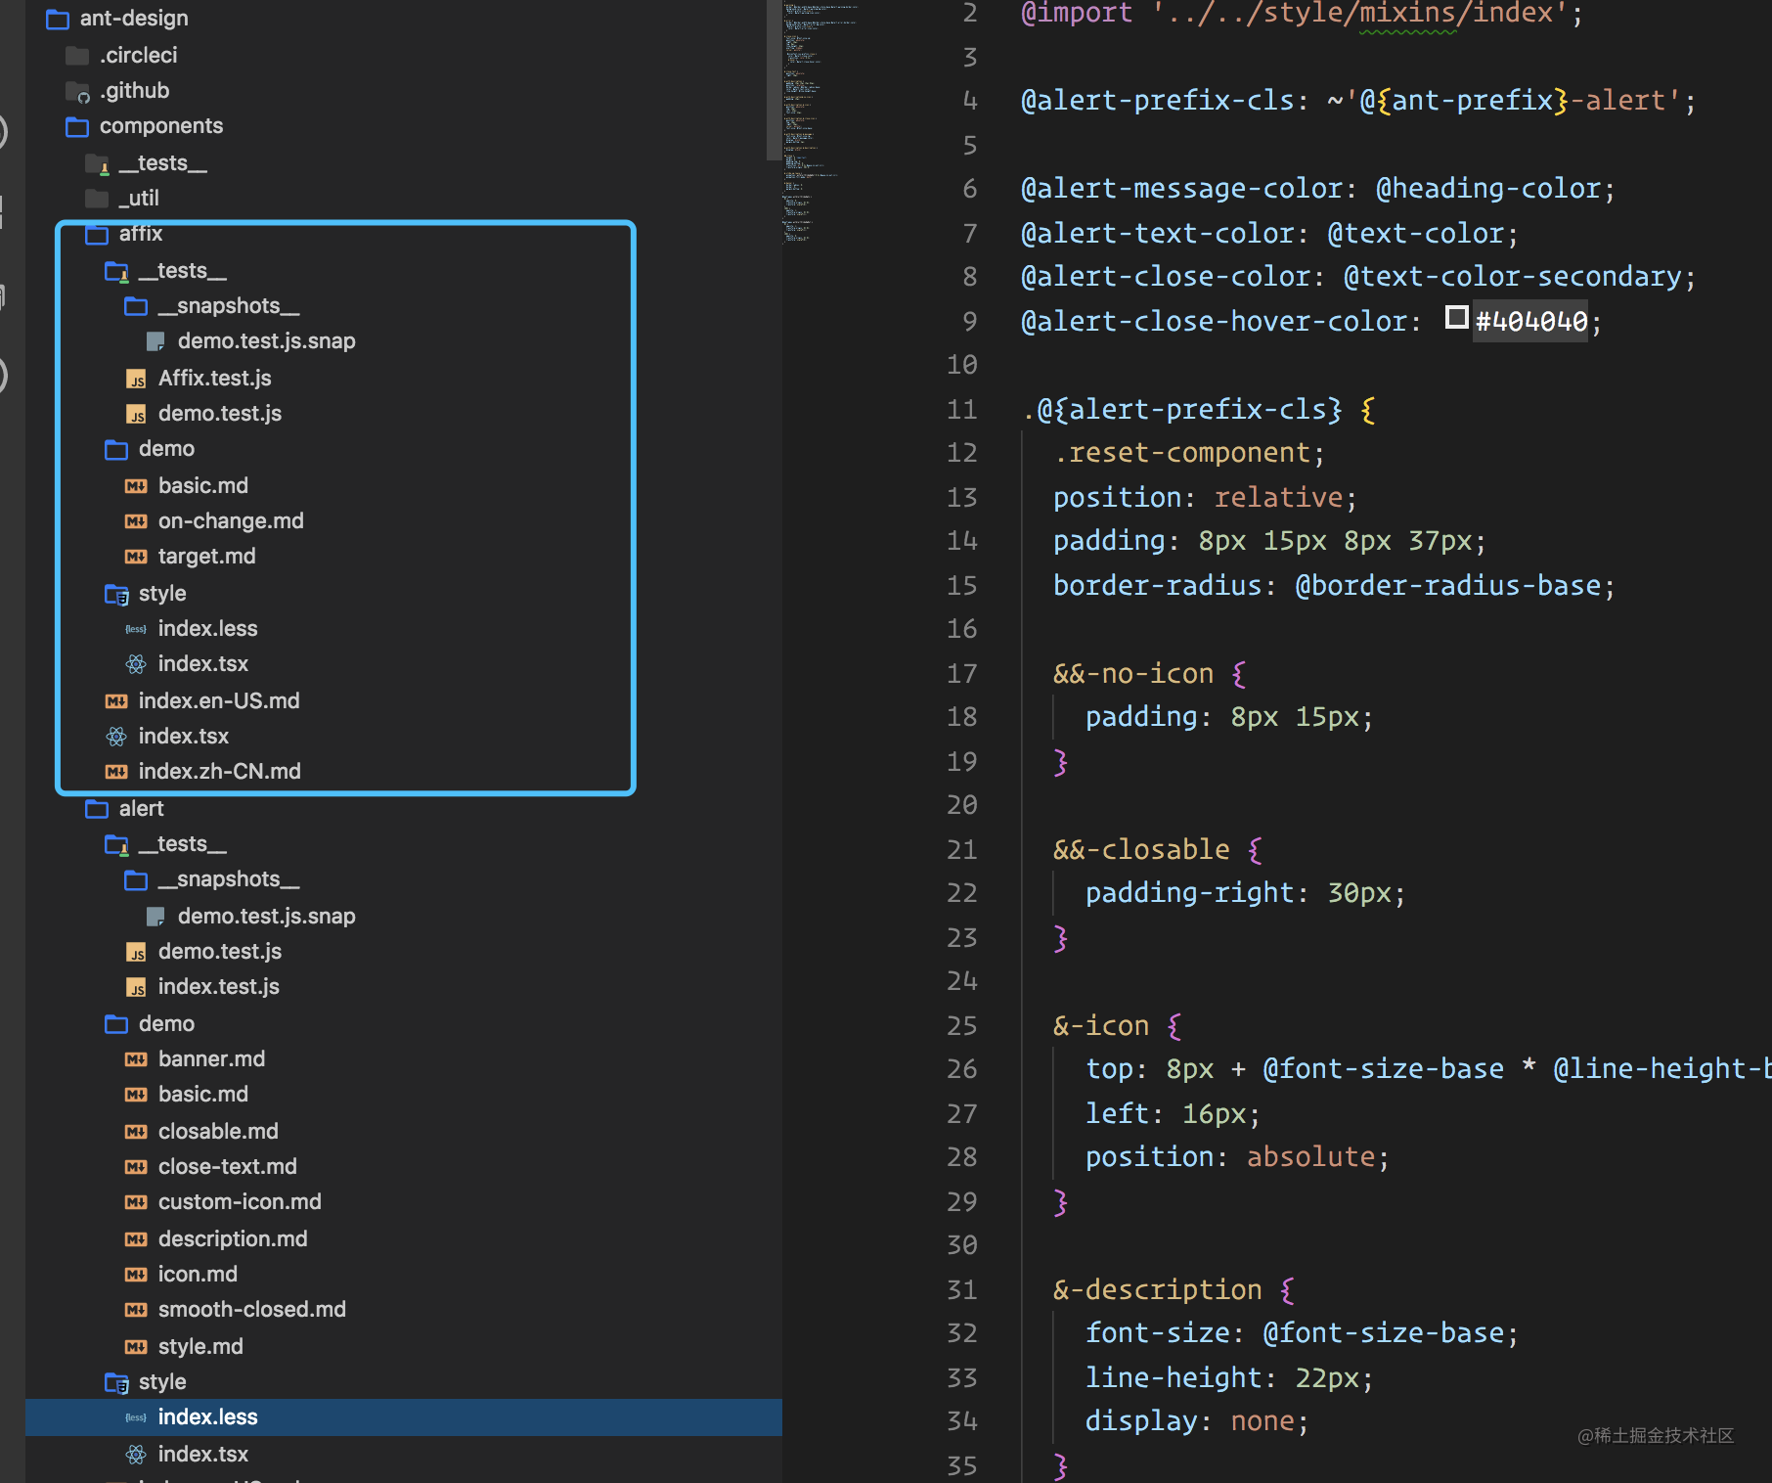
Task: Click the alert demo folder icon
Action: click(x=116, y=1024)
